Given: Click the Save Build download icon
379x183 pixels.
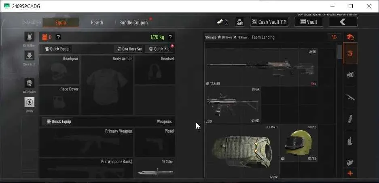Looking at the screenshot, I should [x=29, y=56].
